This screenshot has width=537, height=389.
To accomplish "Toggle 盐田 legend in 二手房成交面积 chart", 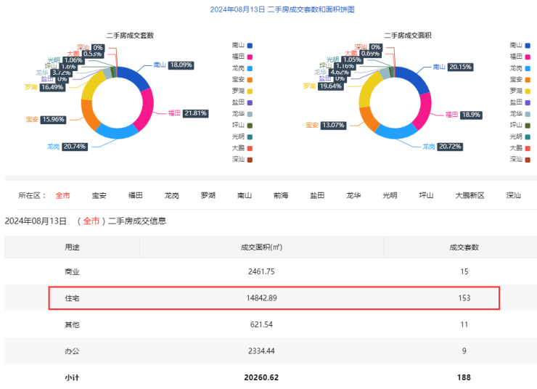I will pyautogui.click(x=520, y=102).
